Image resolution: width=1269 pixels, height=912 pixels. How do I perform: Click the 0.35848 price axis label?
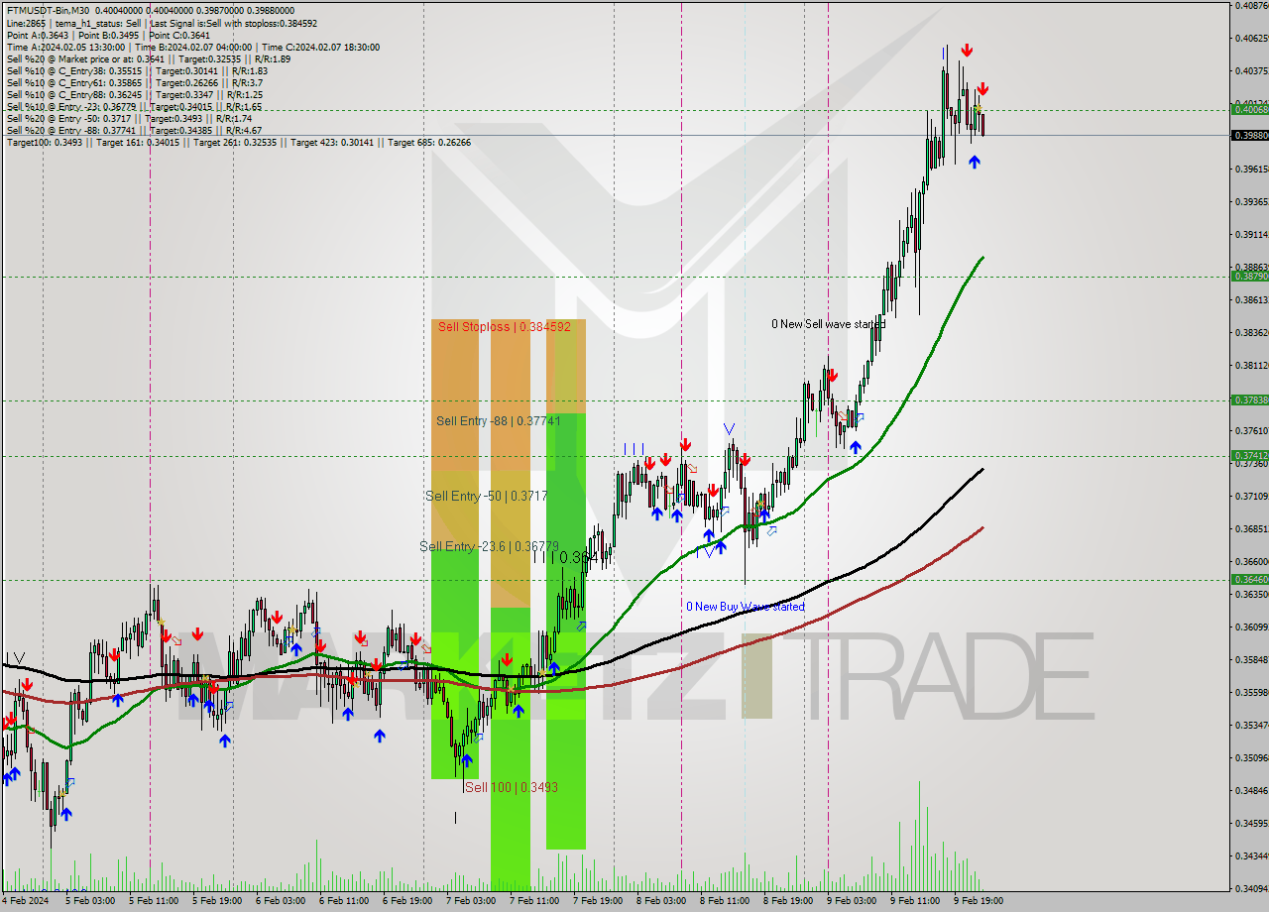coord(1251,660)
